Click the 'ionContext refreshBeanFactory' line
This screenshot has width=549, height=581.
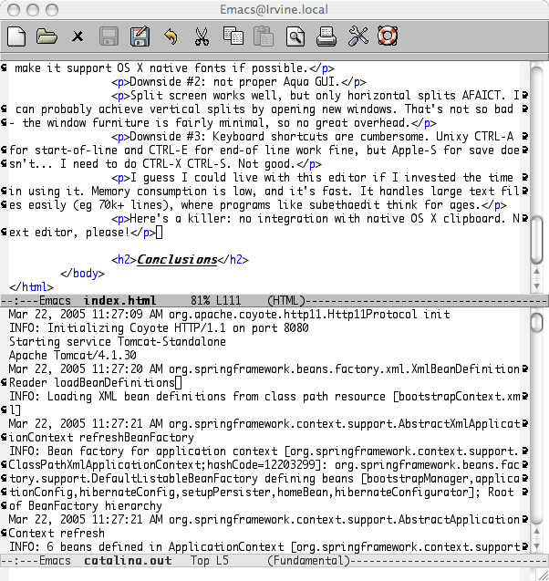pyautogui.click(x=101, y=438)
